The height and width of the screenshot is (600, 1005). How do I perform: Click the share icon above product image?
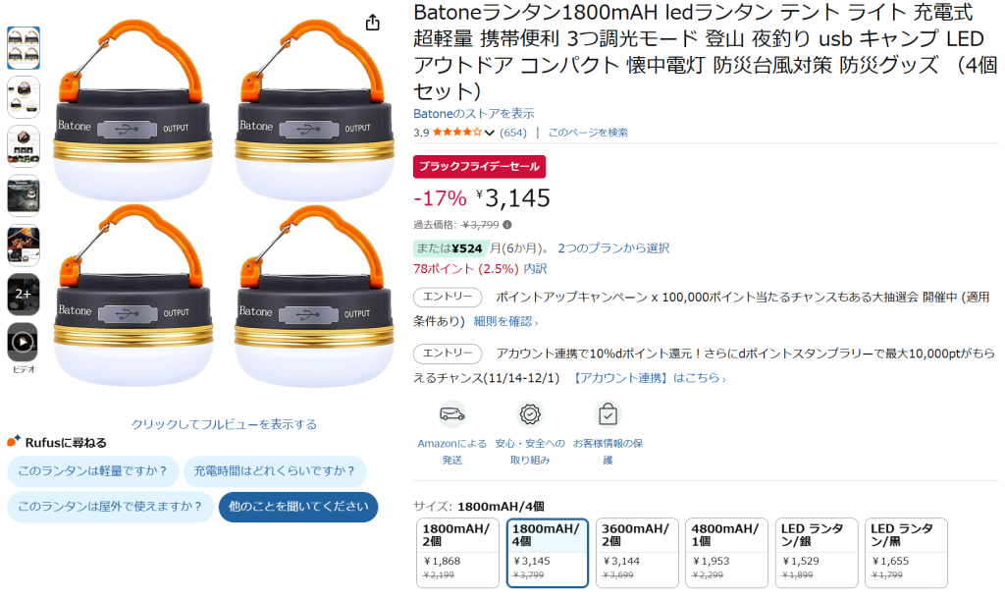tap(373, 23)
